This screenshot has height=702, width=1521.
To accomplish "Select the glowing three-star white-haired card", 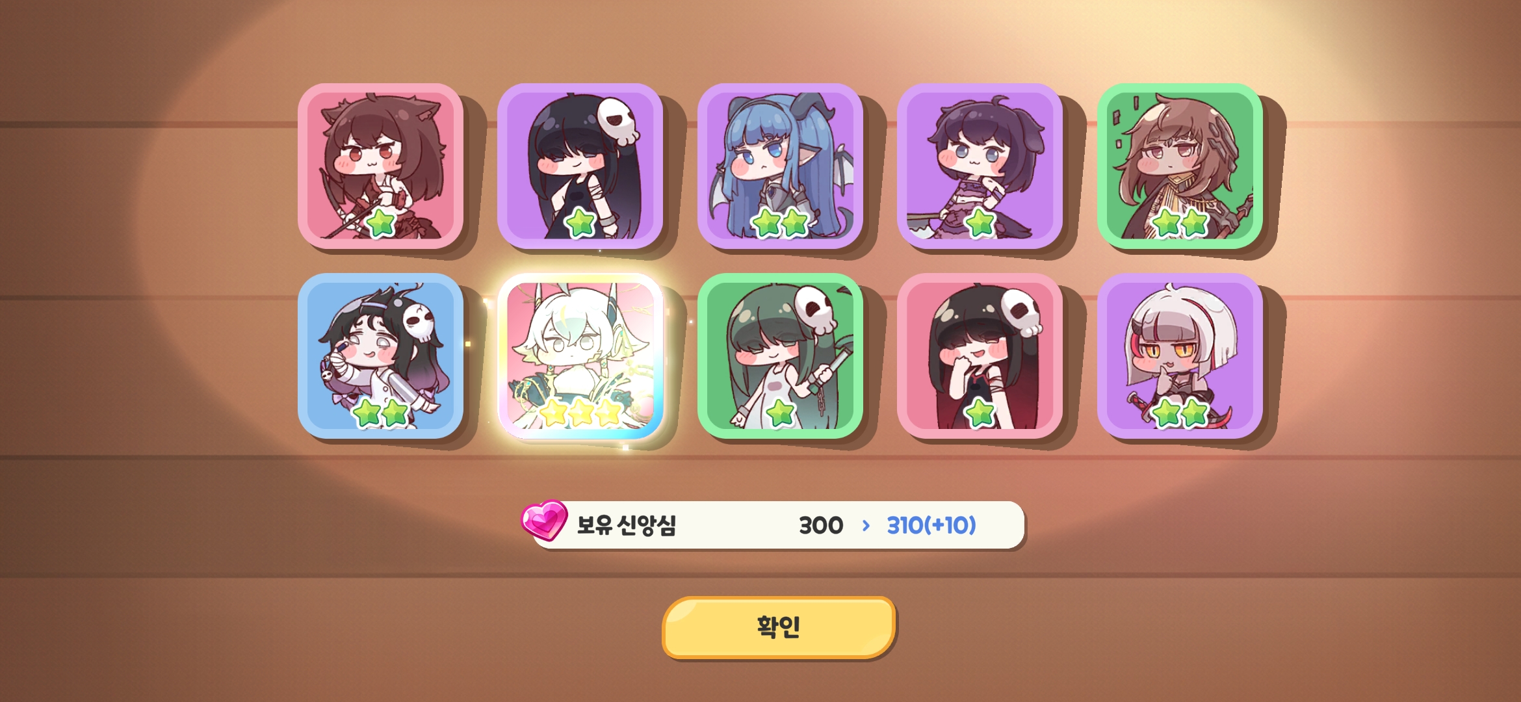I will [x=580, y=356].
